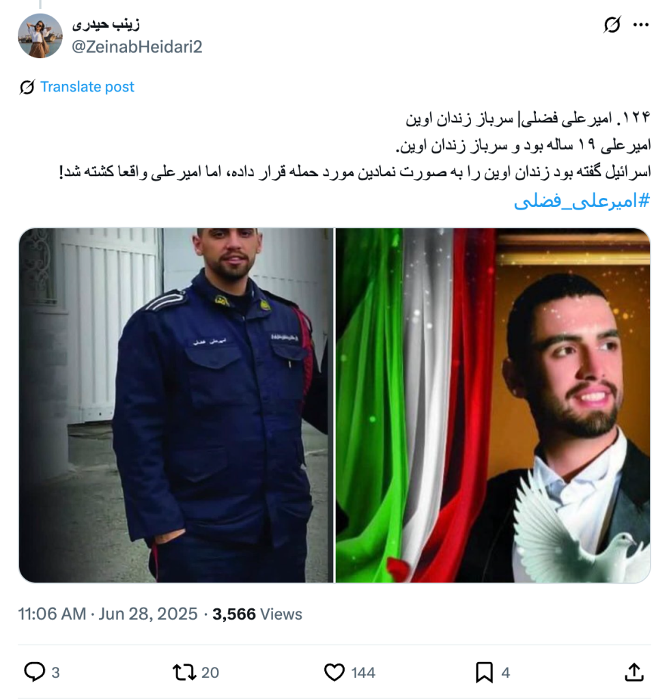Click the Translate post link
The image size is (669, 699).
(x=87, y=87)
